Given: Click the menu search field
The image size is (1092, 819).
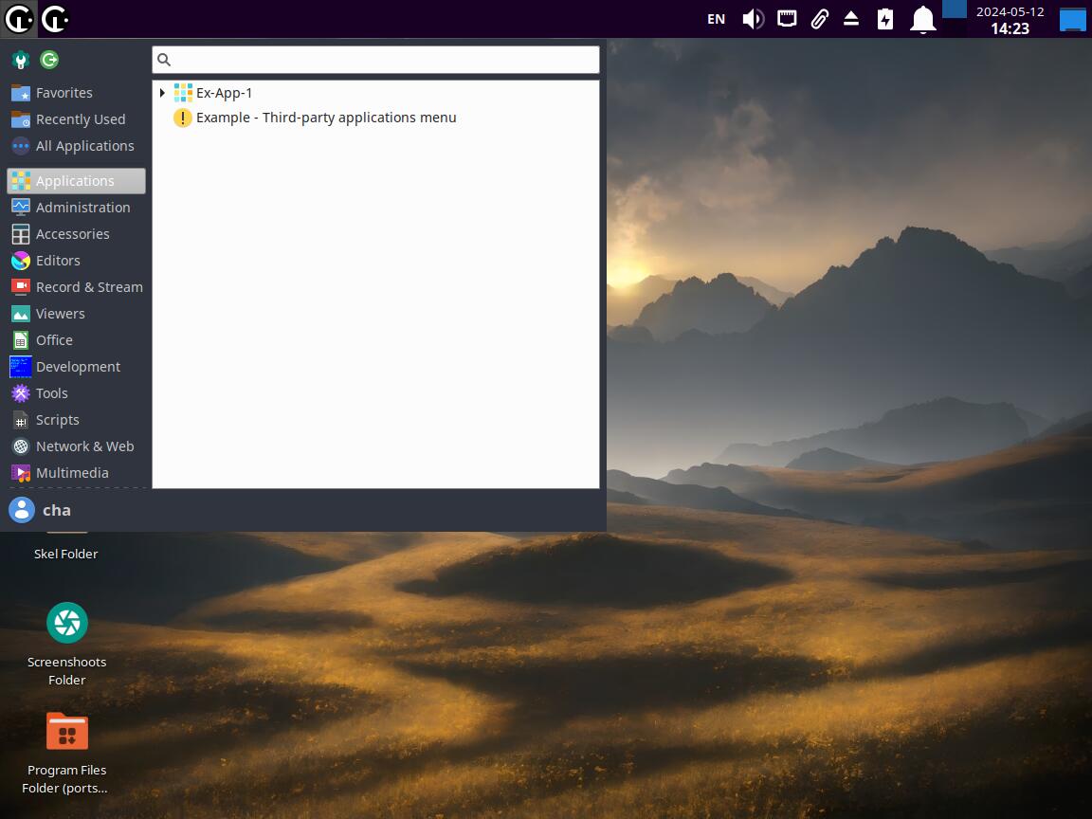Looking at the screenshot, I should tap(375, 60).
